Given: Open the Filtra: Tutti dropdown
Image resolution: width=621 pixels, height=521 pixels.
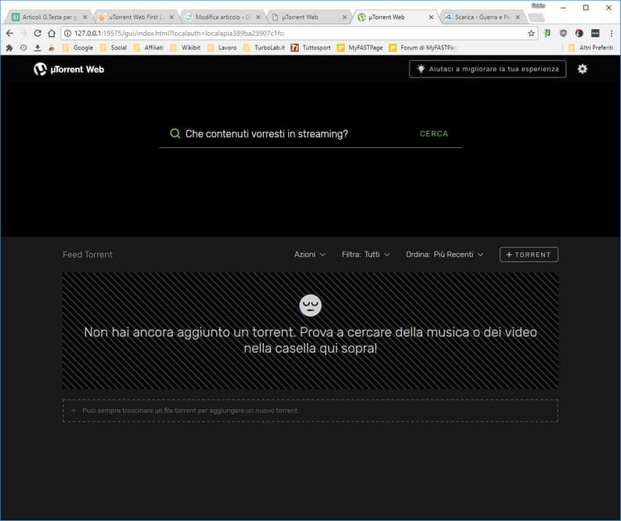Looking at the screenshot, I should pos(366,255).
